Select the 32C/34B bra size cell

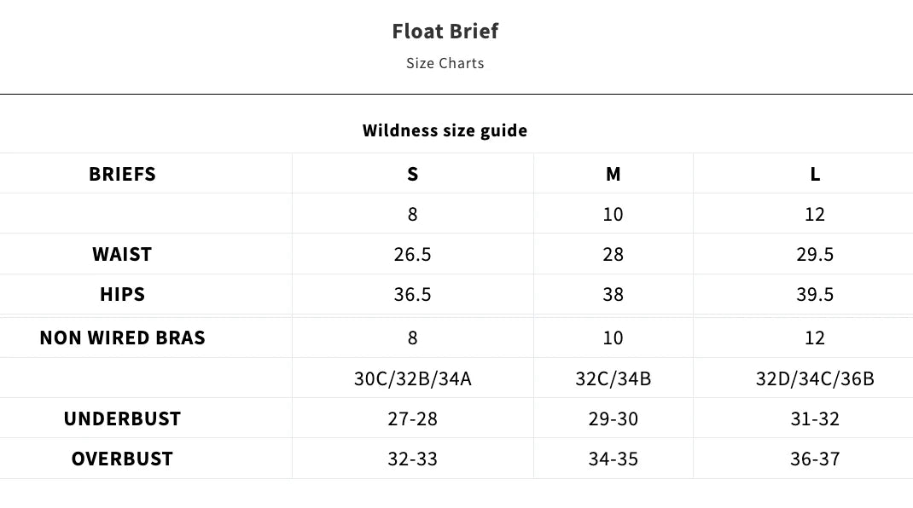click(613, 378)
